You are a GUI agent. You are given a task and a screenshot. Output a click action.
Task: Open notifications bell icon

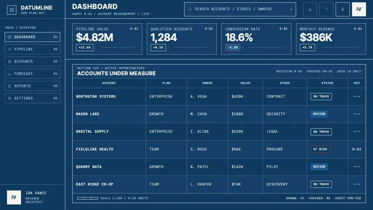[x=310, y=9]
